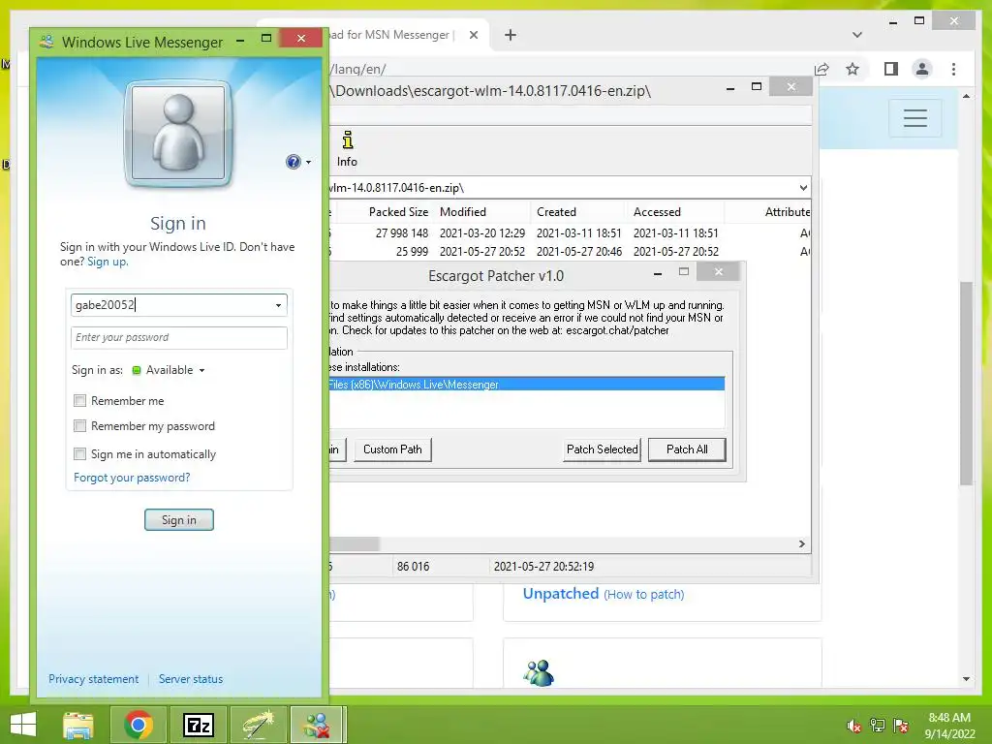The image size is (992, 744).
Task: Click the Unpatched heading link
Action: tap(561, 594)
